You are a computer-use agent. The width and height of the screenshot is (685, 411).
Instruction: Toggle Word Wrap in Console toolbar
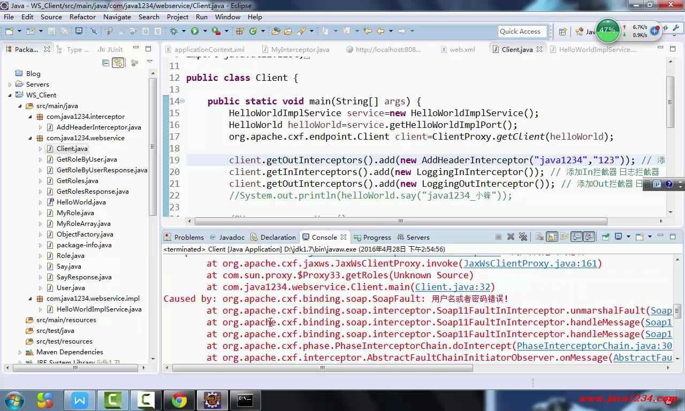click(x=564, y=237)
